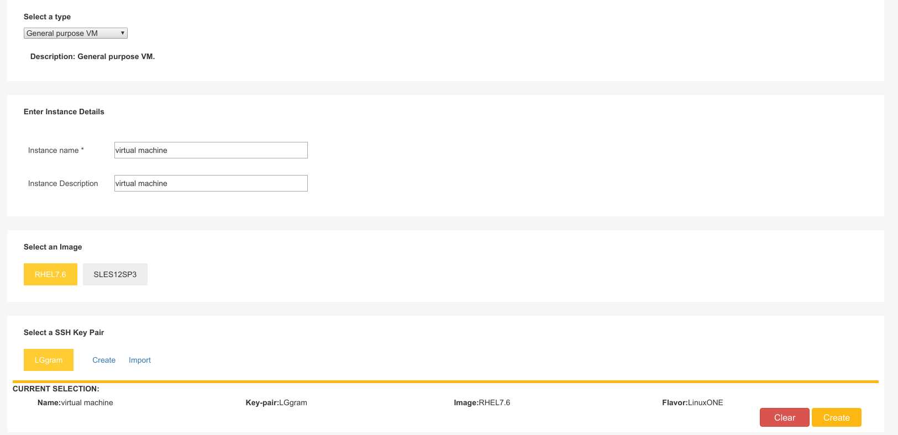Viewport: 898px width, 435px height.
Task: Click the Enter Instance Details heading
Action: click(64, 112)
